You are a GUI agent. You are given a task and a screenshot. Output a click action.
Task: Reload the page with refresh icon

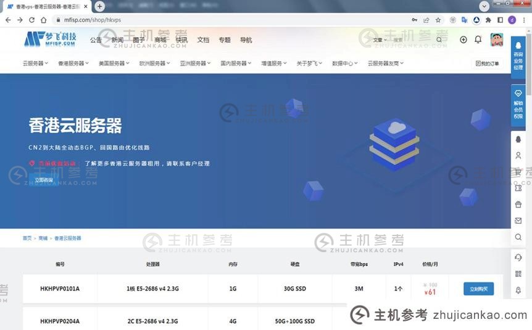click(32, 20)
